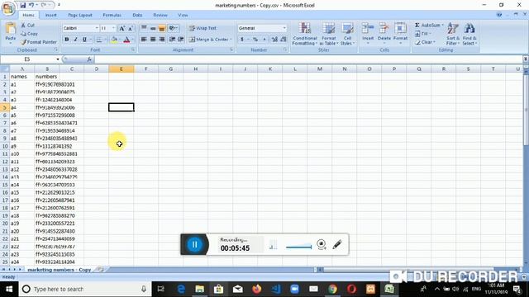Cut the selected cell
The image size is (529, 297).
click(27, 26)
